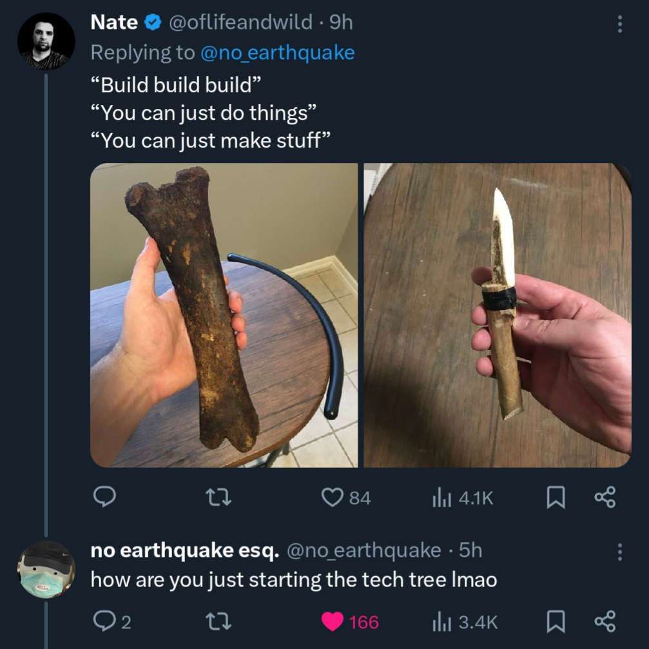Screen dimensions: 649x649
Task: Share Nate's tweet
Action: tap(605, 498)
